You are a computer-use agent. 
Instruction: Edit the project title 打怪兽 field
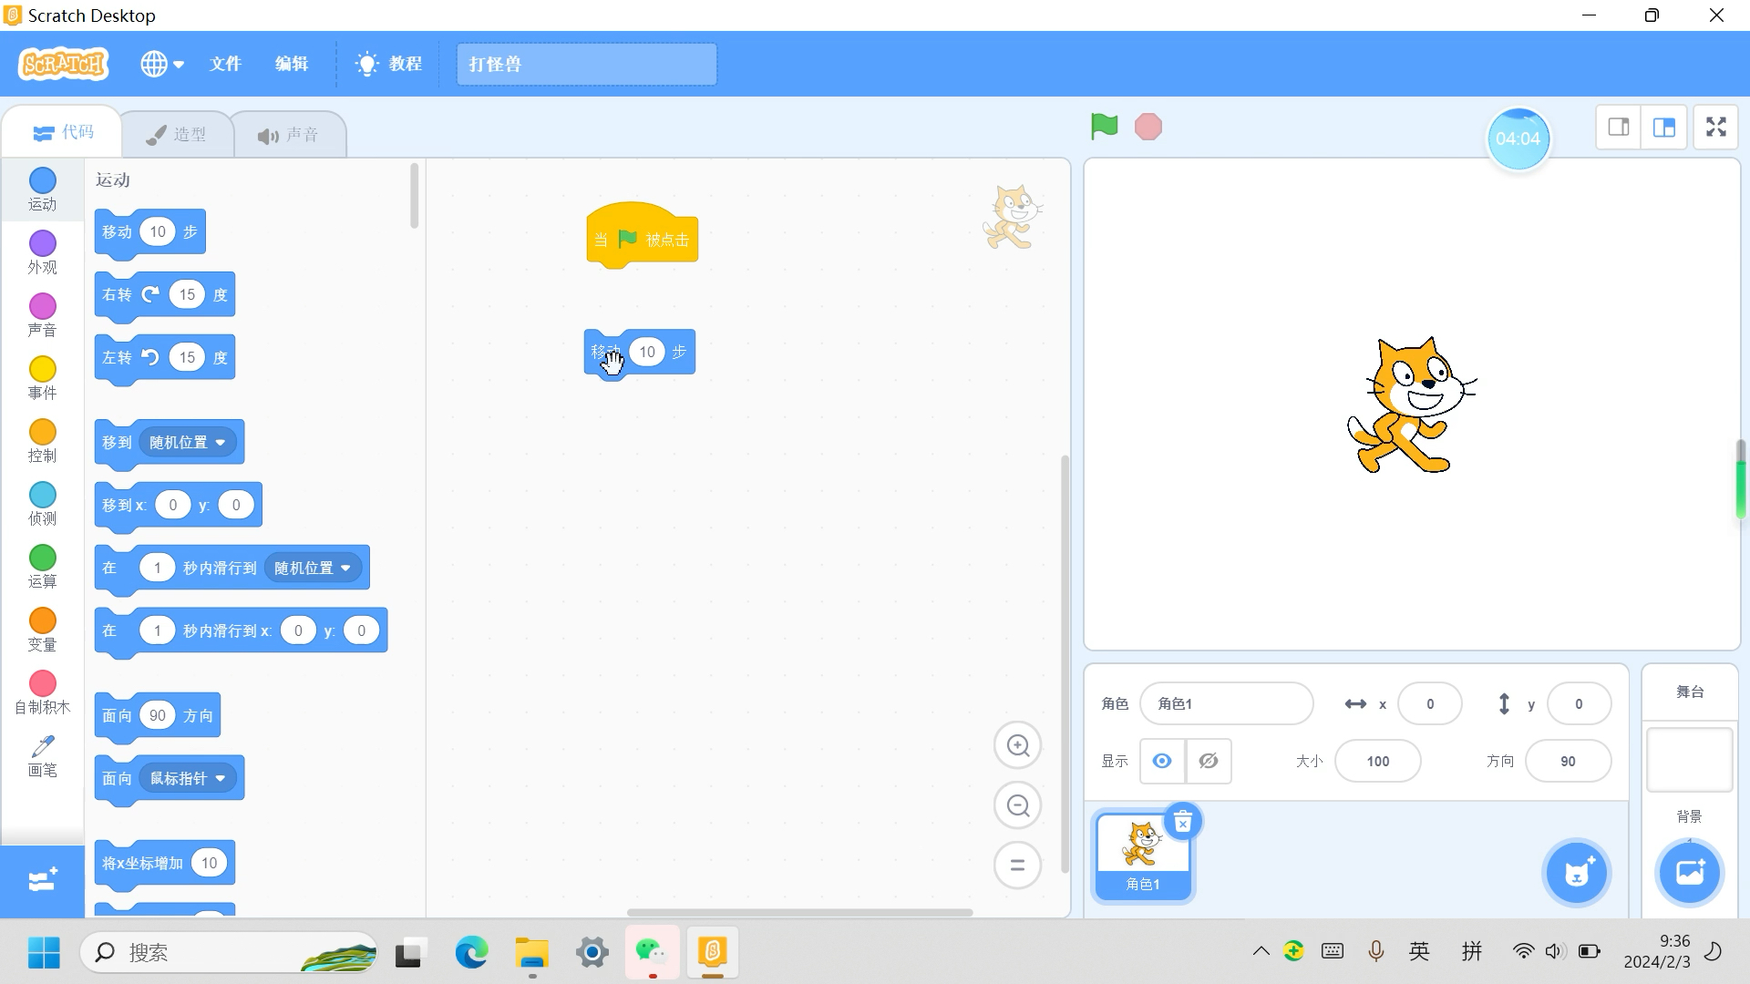[586, 64]
